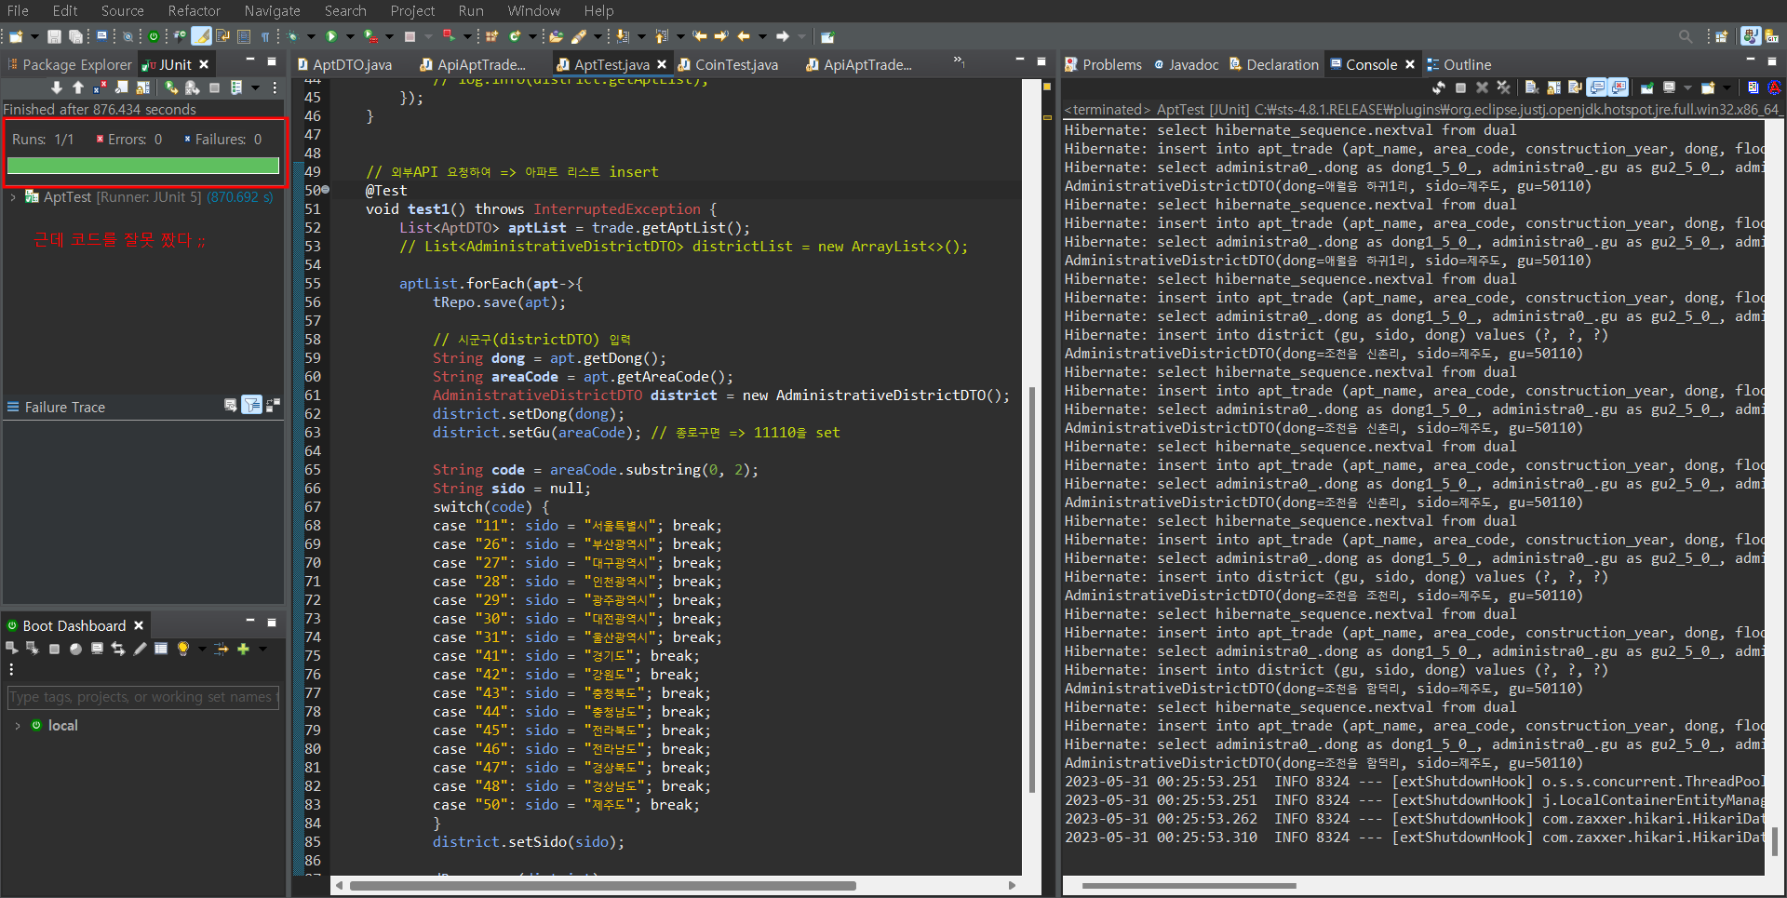The height and width of the screenshot is (898, 1787).
Task: Click the Save icon in the main toolbar
Action: tap(54, 36)
